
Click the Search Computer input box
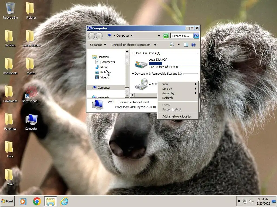tap(182, 36)
